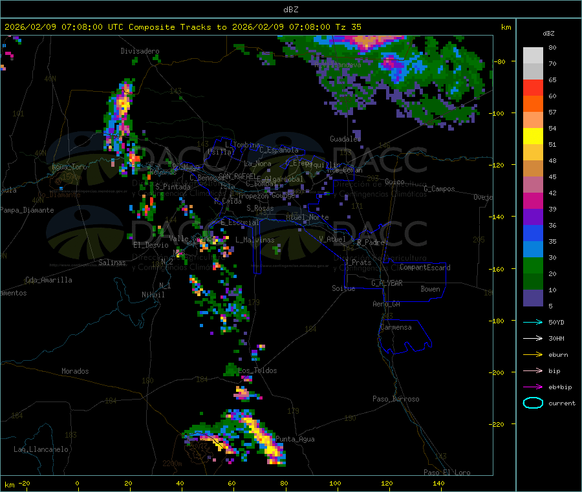Viewport: 582px width, 492px height.
Task: Click the 'Lag.Llancanelo' map label
Action: [x=41, y=449]
